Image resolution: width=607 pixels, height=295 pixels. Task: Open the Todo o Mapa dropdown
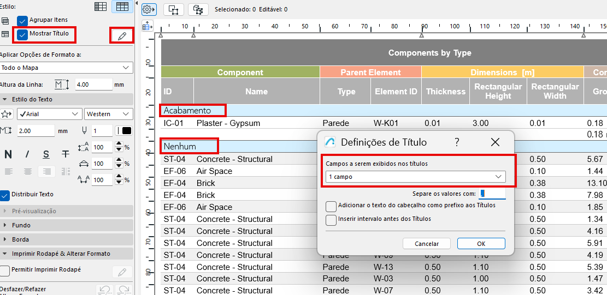(66, 68)
